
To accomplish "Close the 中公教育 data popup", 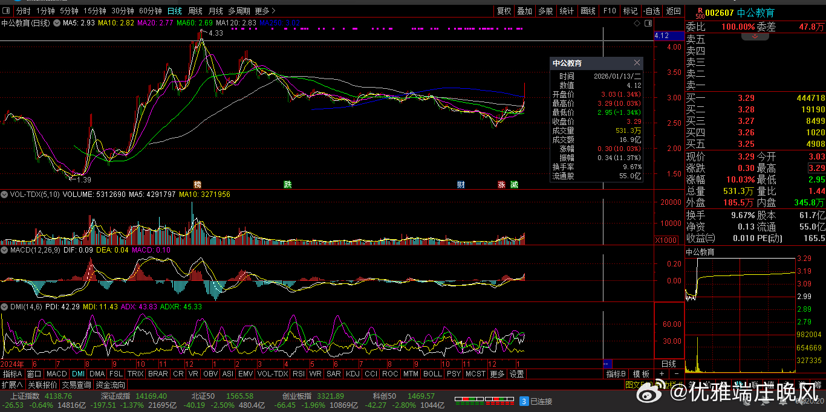I will pyautogui.click(x=637, y=63).
